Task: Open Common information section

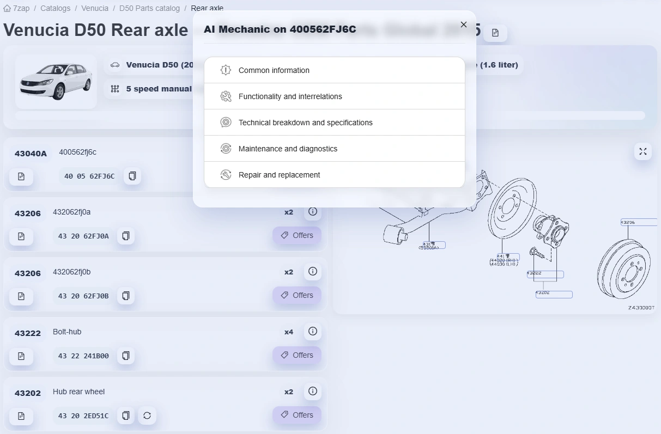Action: click(335, 70)
